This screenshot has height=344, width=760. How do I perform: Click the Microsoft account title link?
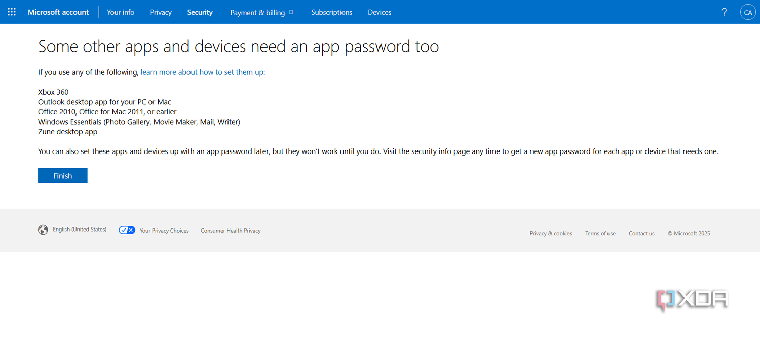[x=58, y=12]
